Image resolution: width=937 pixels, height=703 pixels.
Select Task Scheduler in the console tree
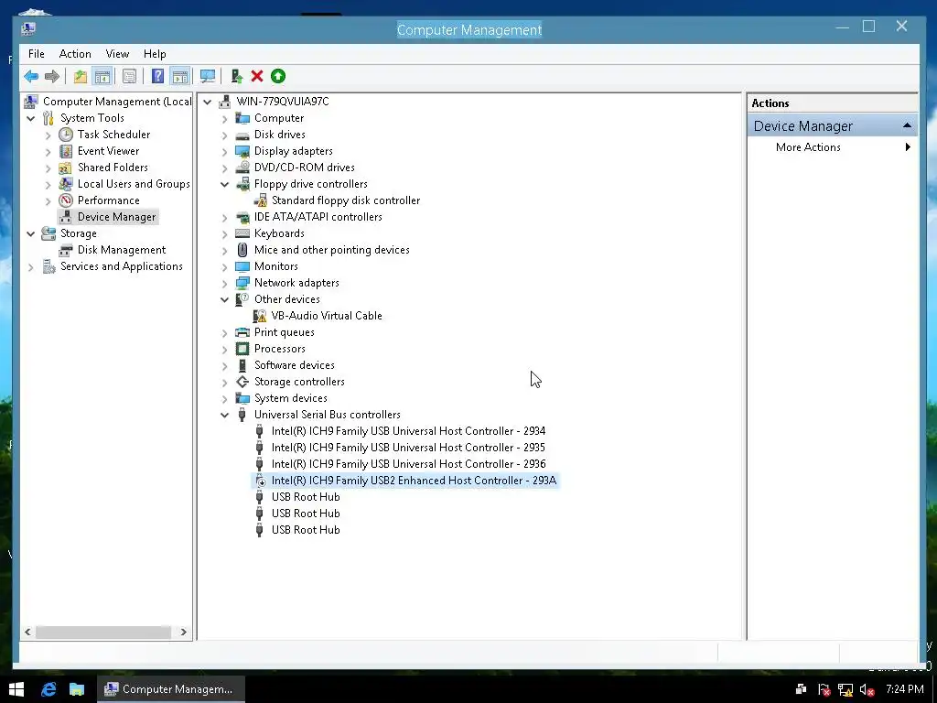(x=113, y=135)
